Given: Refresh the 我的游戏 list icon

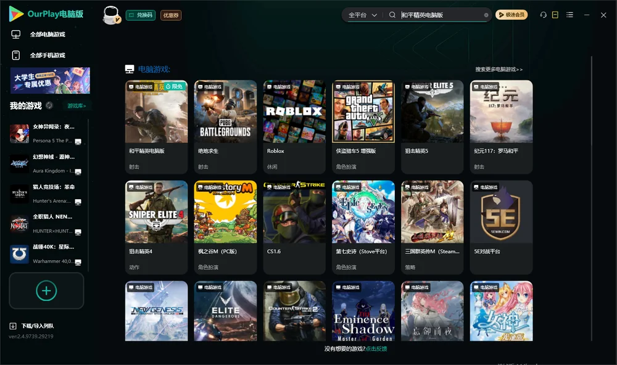Looking at the screenshot, I should click(49, 105).
